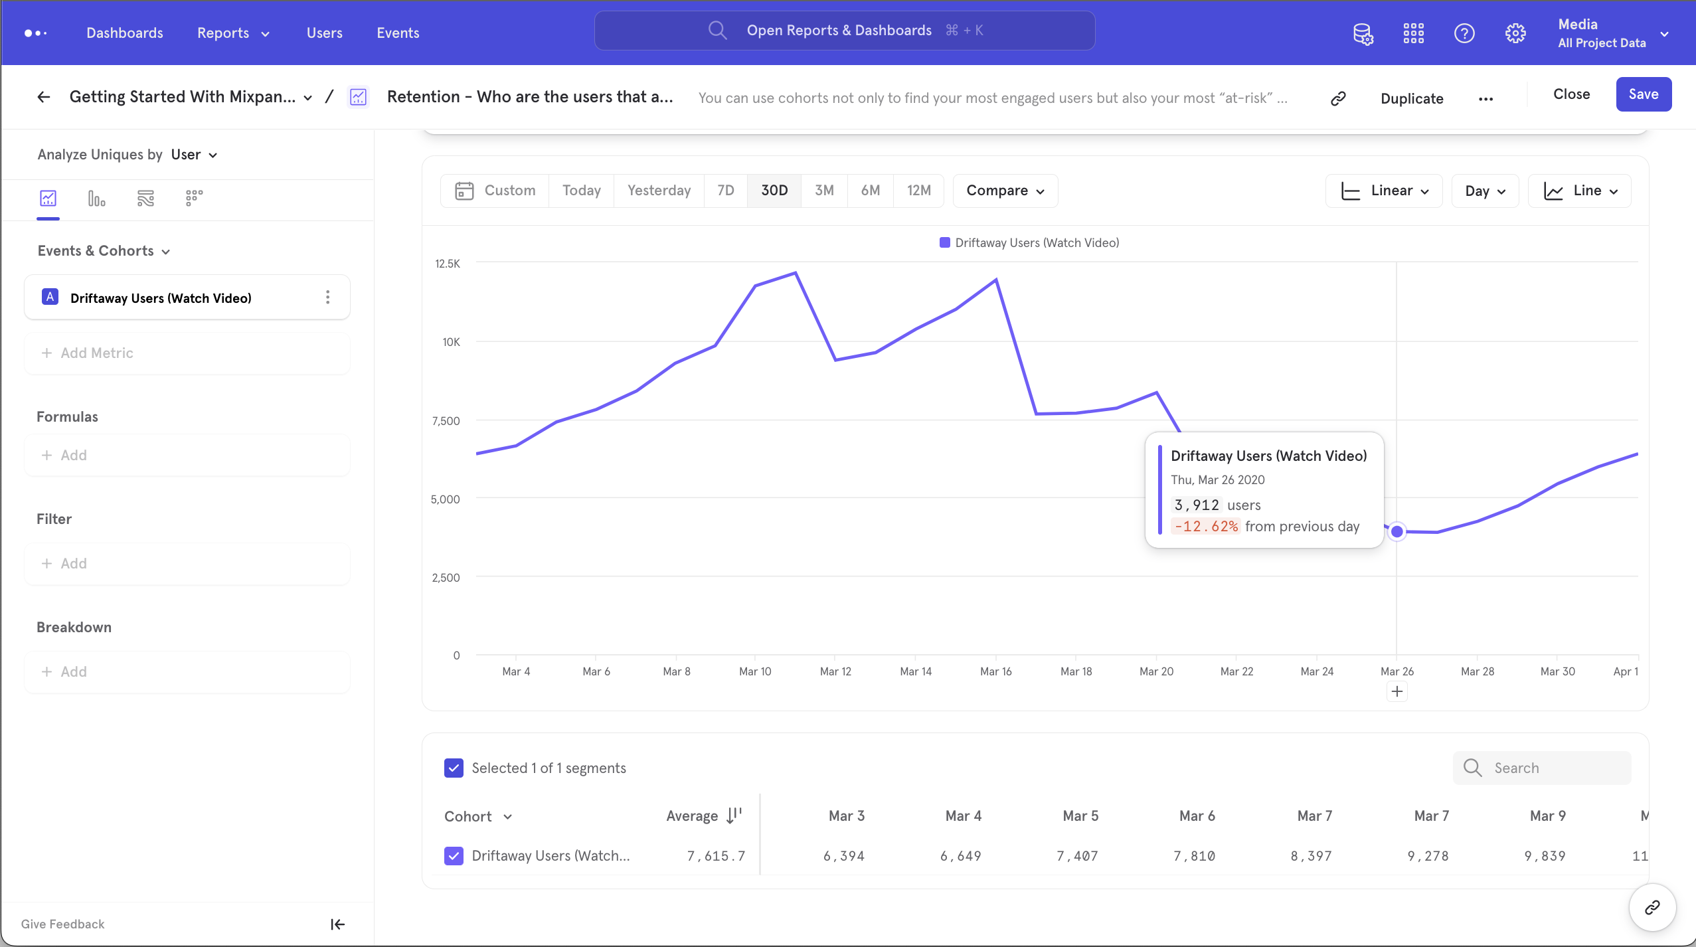Click the metric A letter badge

(50, 297)
